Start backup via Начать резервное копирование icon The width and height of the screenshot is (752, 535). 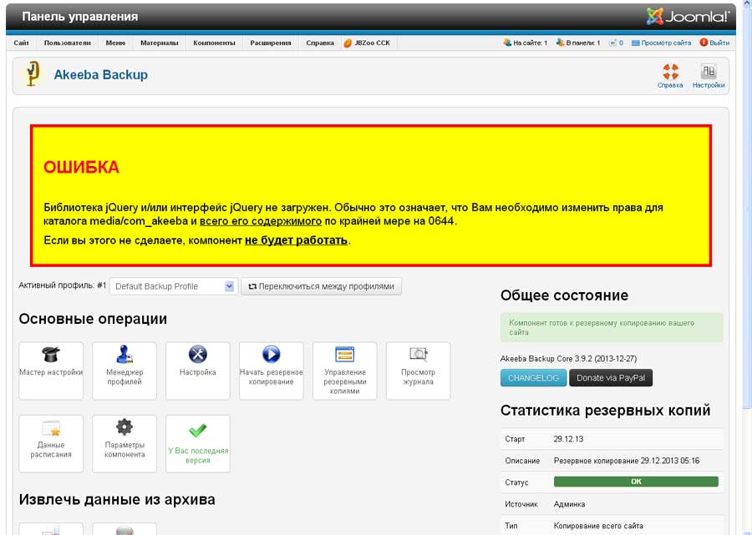(271, 371)
